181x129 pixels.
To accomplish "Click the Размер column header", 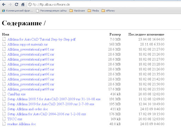I will (x=115, y=34).
